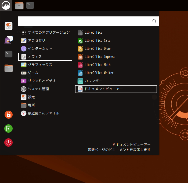Select すべてのアプリケーション category
The width and height of the screenshot is (188, 183).
45,33
